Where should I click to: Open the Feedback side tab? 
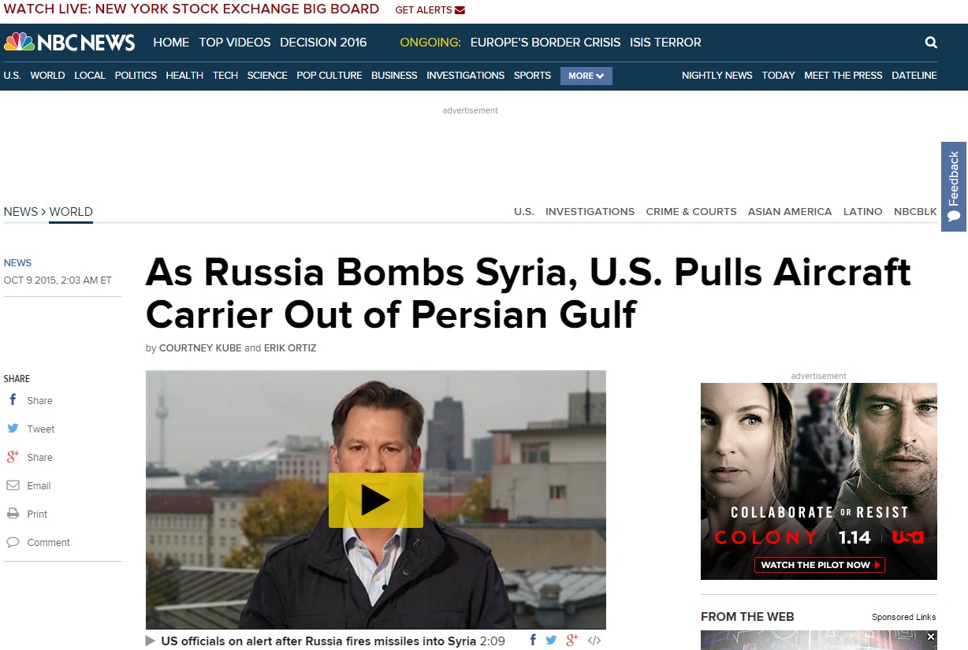pyautogui.click(x=954, y=187)
